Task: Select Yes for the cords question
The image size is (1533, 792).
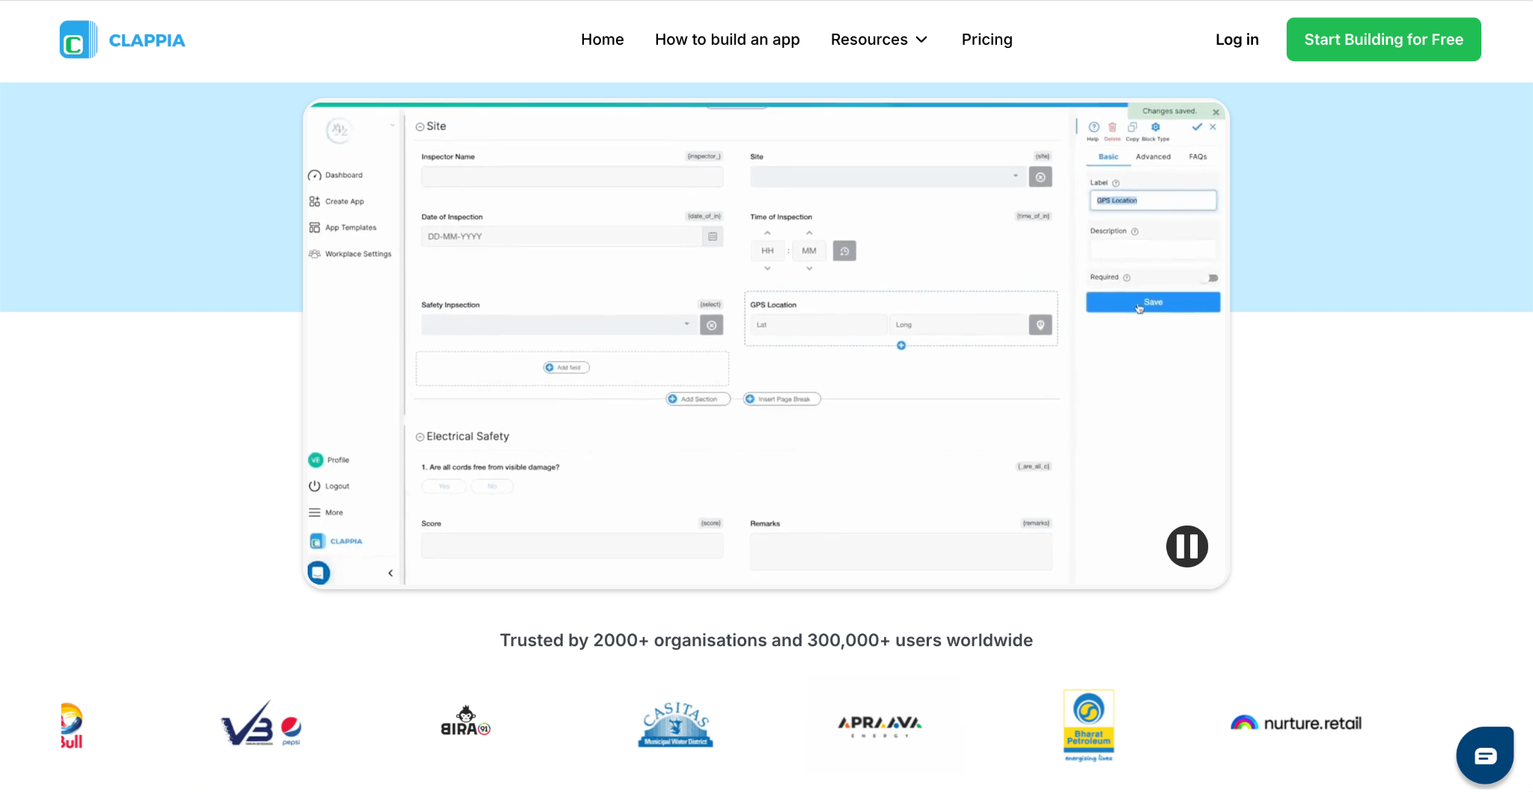Action: [445, 487]
